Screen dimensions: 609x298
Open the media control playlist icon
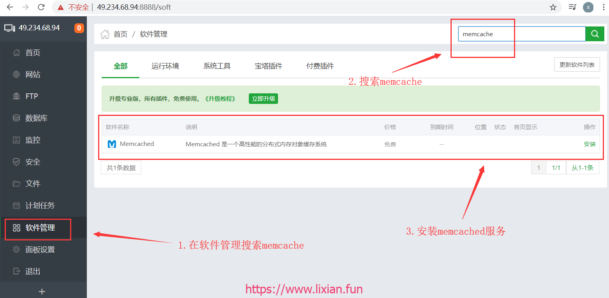[x=572, y=7]
